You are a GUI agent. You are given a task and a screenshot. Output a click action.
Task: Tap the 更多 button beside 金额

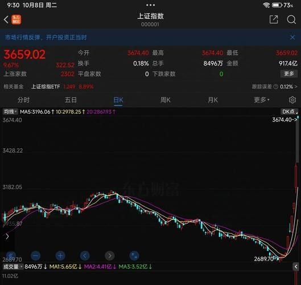pyautogui.click(x=289, y=74)
